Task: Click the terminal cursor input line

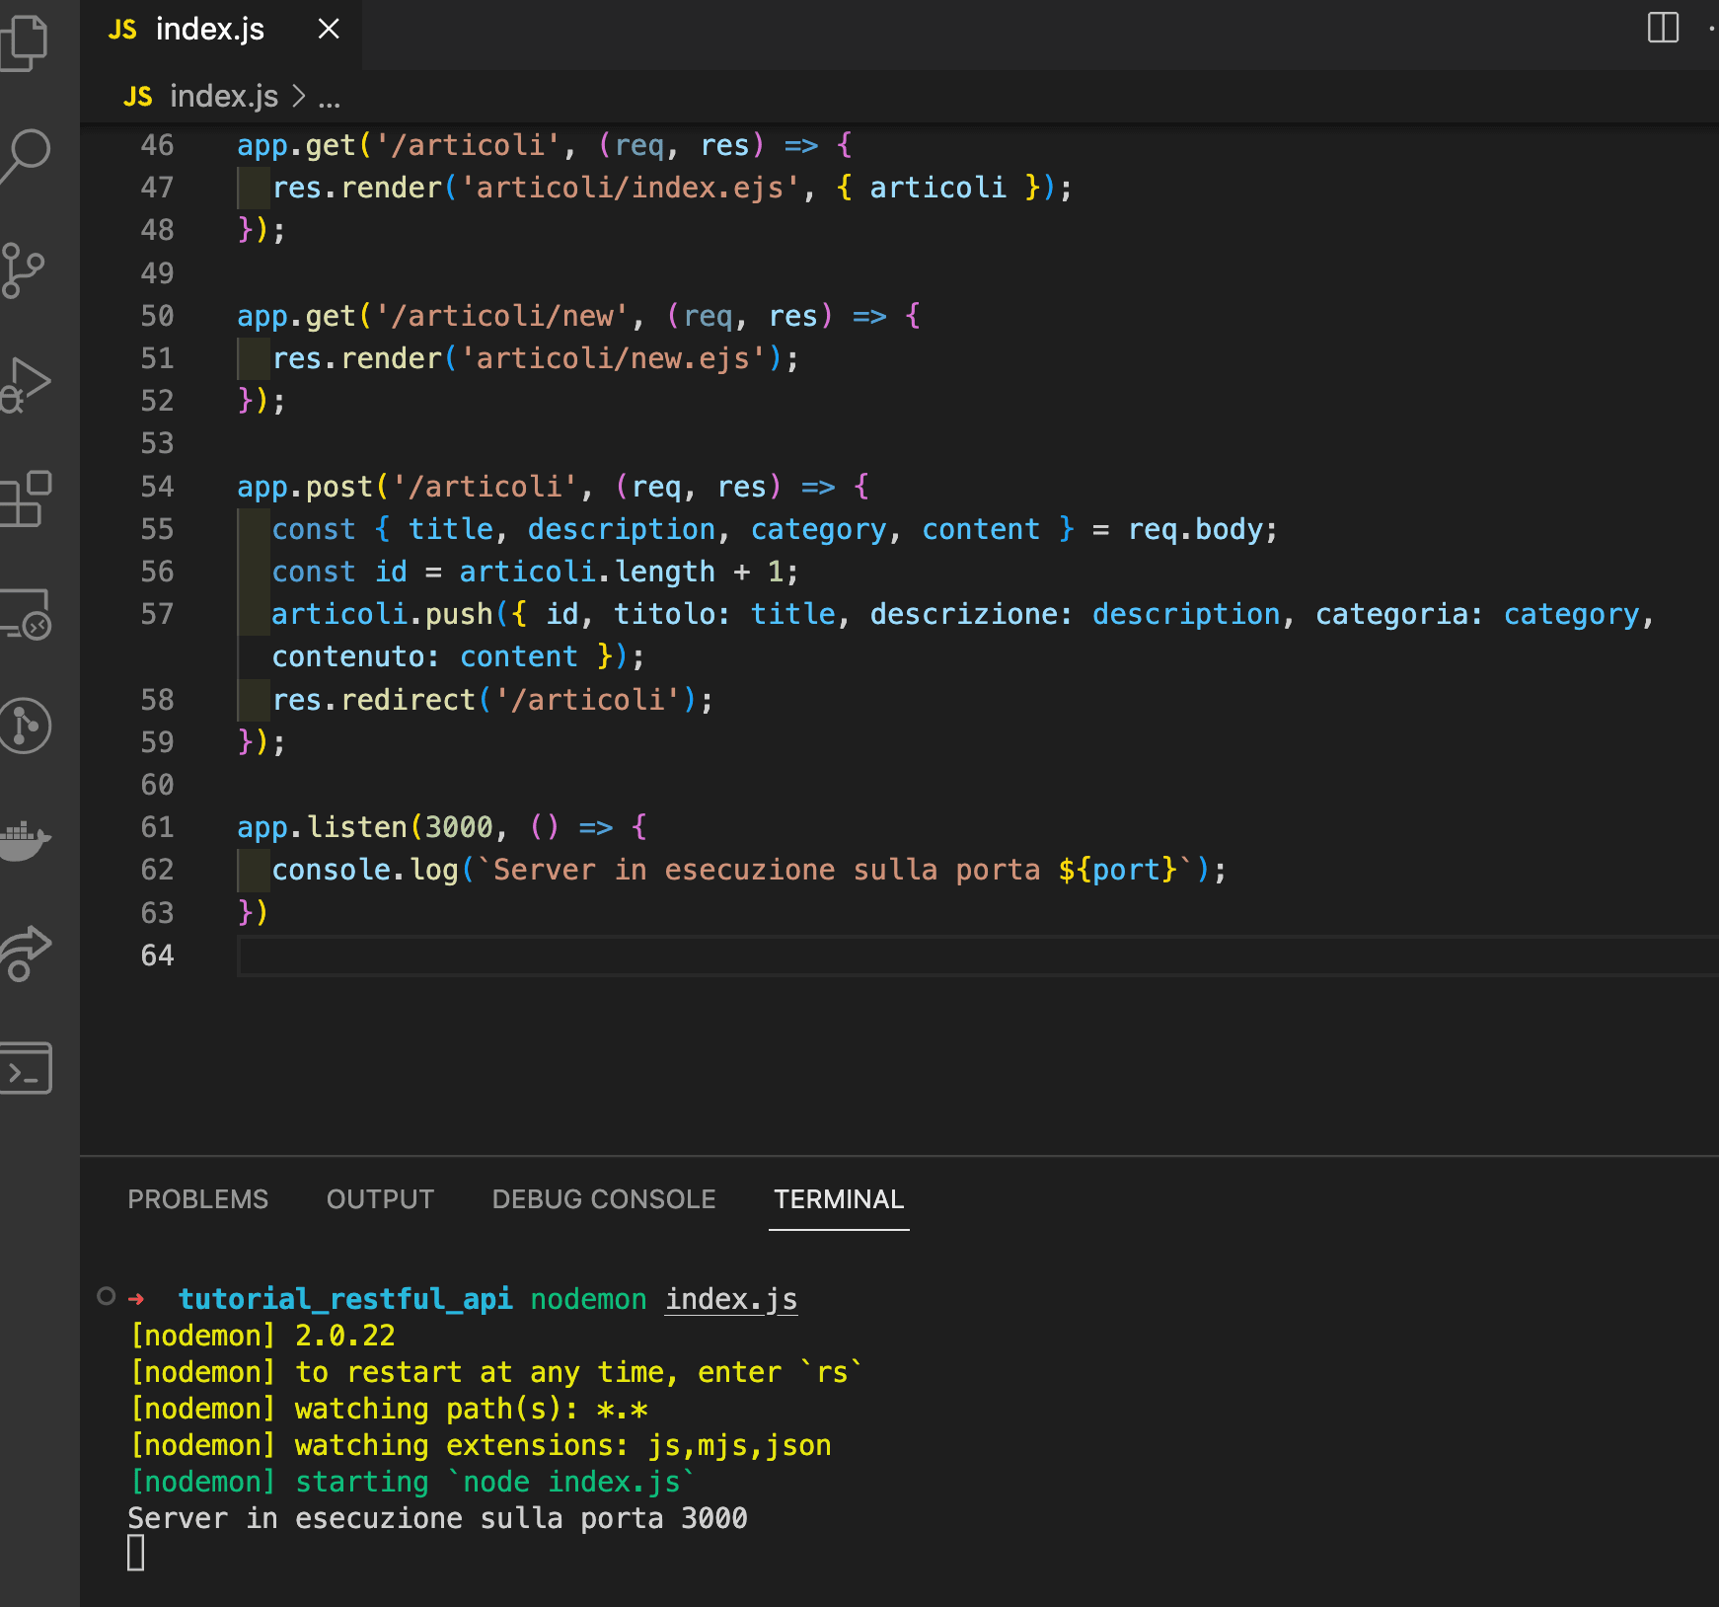Action: click(x=136, y=1554)
